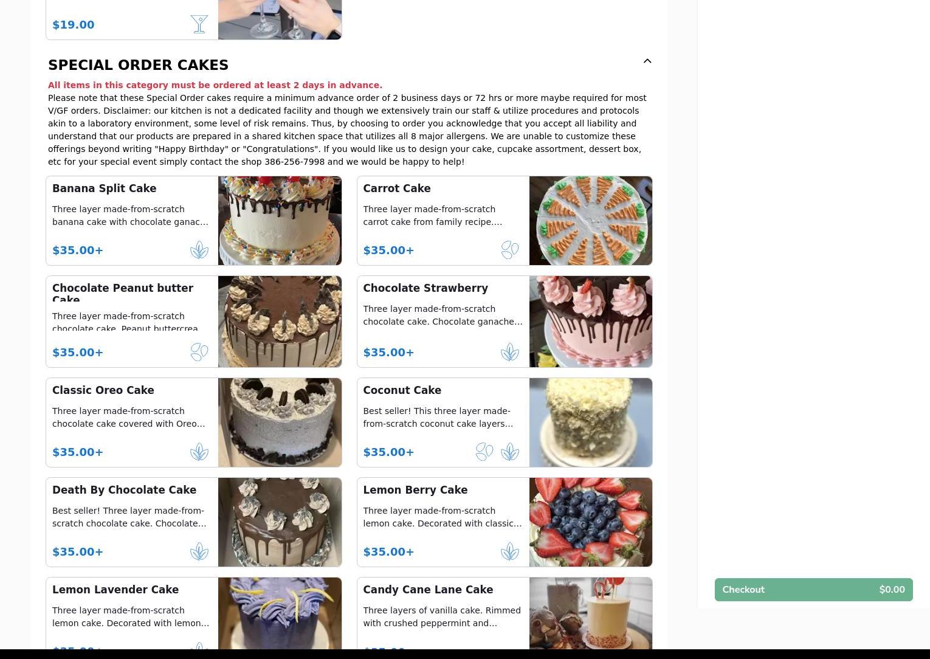Click the leaf icon on Death By Chocolate Cake
930x659 pixels.
[x=199, y=551]
